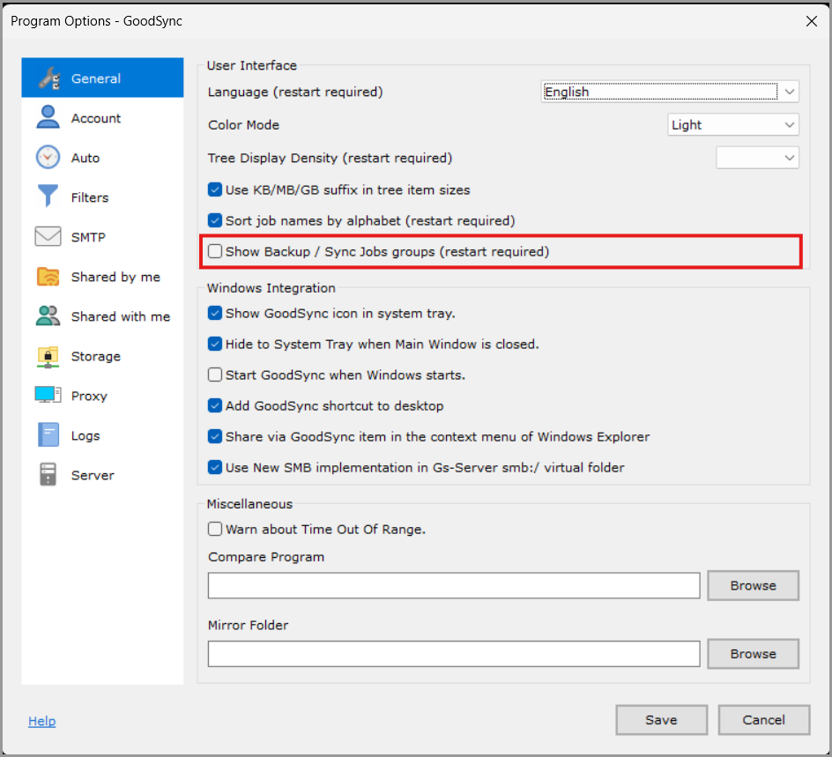
Task: Focus the Compare Program path field
Action: 454,585
